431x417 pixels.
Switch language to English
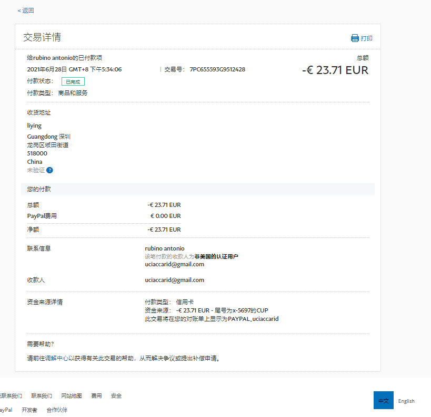tap(406, 401)
